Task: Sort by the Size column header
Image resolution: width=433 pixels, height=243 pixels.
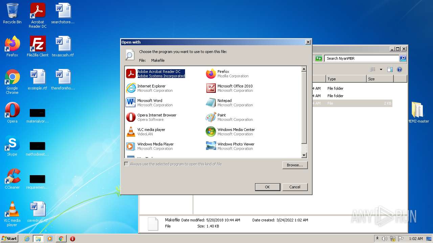Action: coord(380,79)
